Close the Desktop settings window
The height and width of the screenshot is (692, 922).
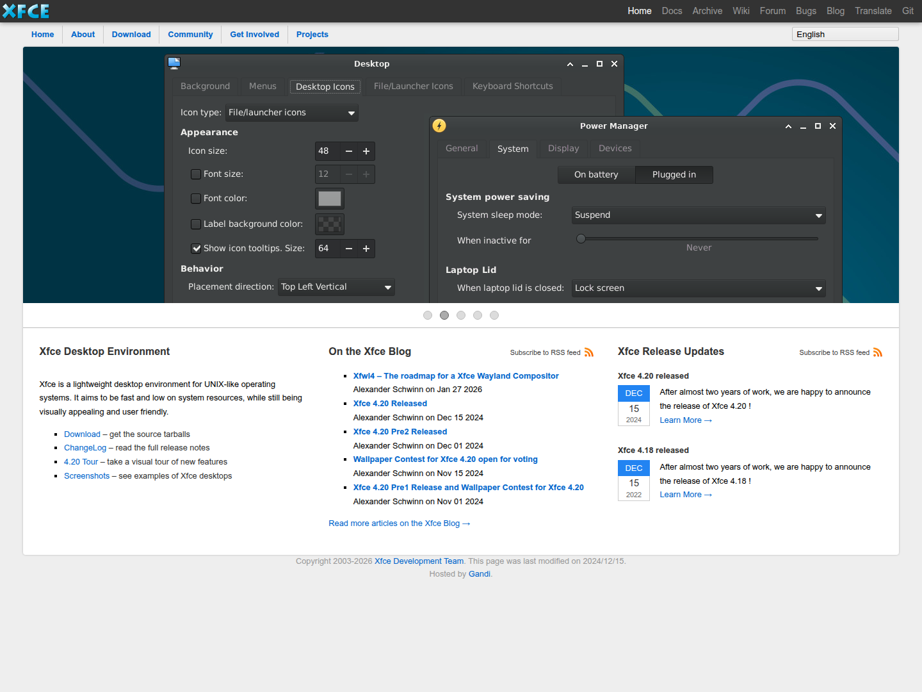614,64
